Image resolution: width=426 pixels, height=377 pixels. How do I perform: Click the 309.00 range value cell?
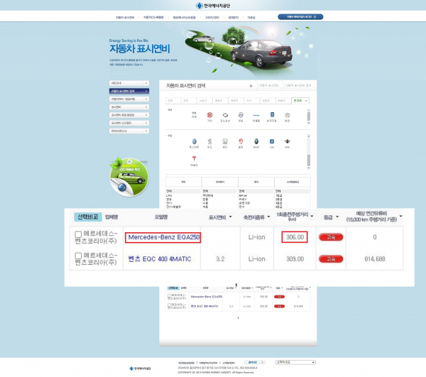tap(295, 259)
